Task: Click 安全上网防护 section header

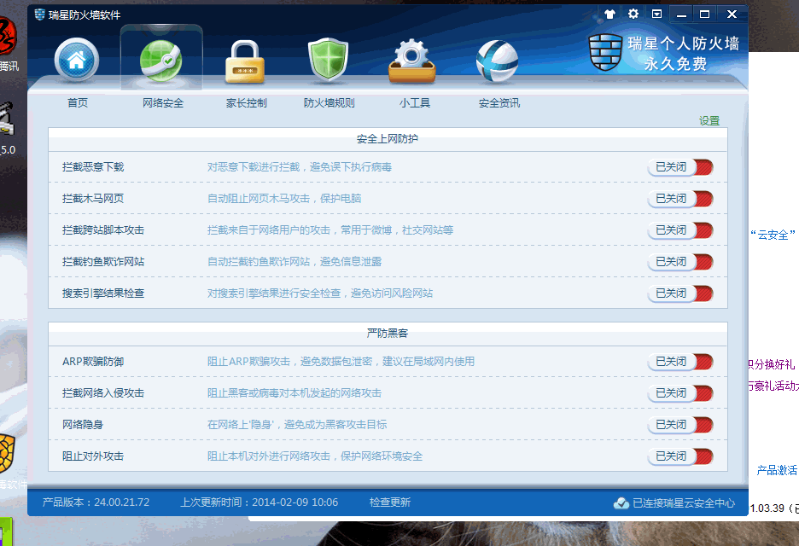Action: [x=388, y=139]
